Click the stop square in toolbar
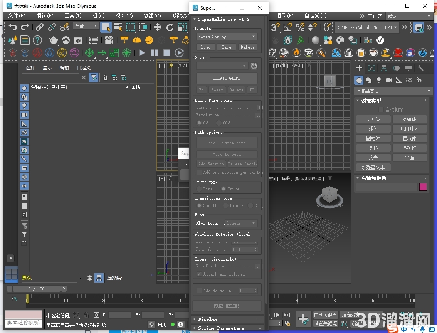437x333 pixels. (166, 53)
